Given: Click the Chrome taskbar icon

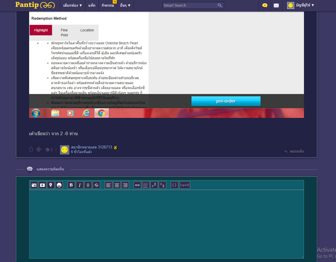Looking at the screenshot, I should pyautogui.click(x=102, y=113).
